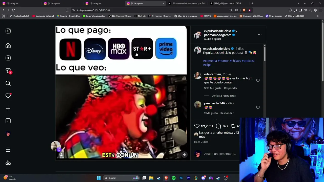Open direct messages with the unread badge
Image resolution: width=324 pixels, height=182 pixels.
click(8, 71)
